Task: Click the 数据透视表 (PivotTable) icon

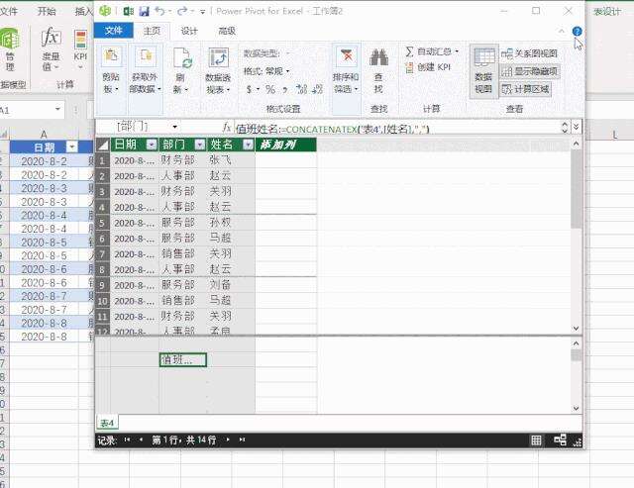Action: 218,67
